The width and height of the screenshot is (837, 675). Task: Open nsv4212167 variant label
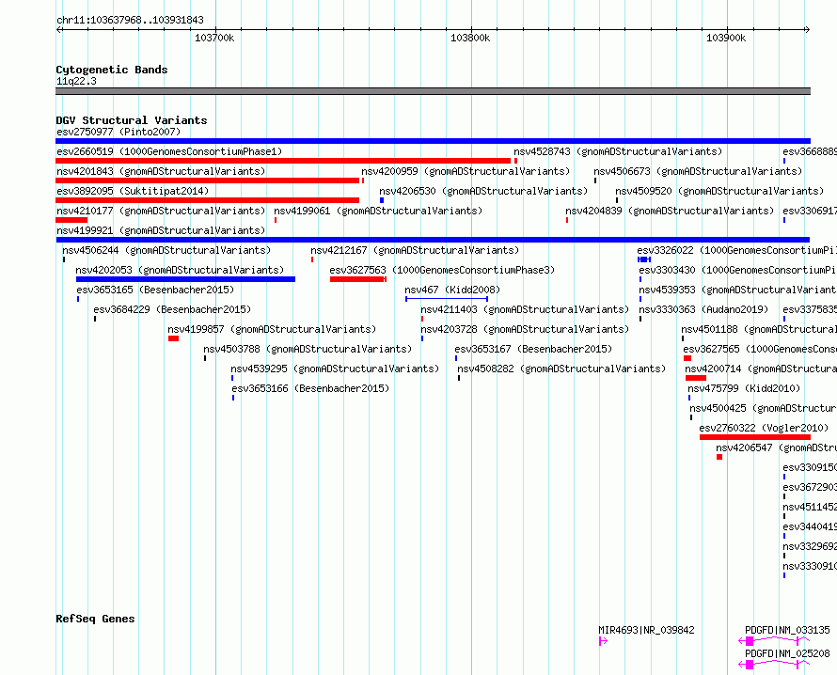tap(415, 250)
